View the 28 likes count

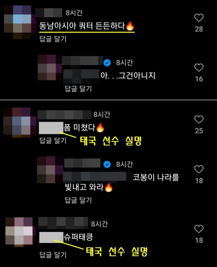coord(199,29)
